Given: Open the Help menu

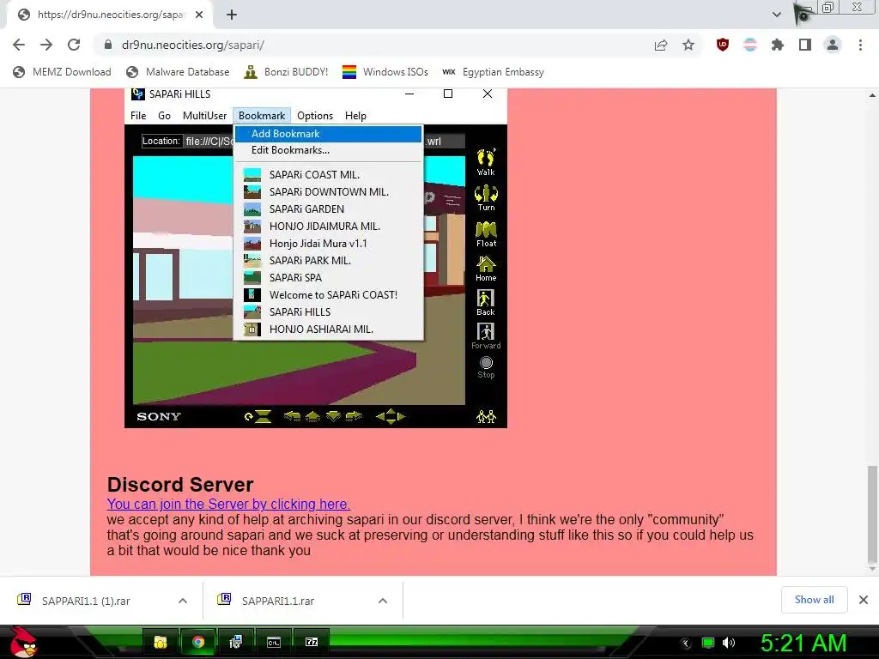Looking at the screenshot, I should click(x=355, y=116).
